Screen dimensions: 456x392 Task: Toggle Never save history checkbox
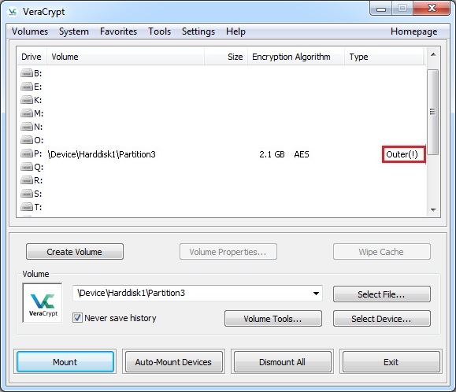(77, 317)
